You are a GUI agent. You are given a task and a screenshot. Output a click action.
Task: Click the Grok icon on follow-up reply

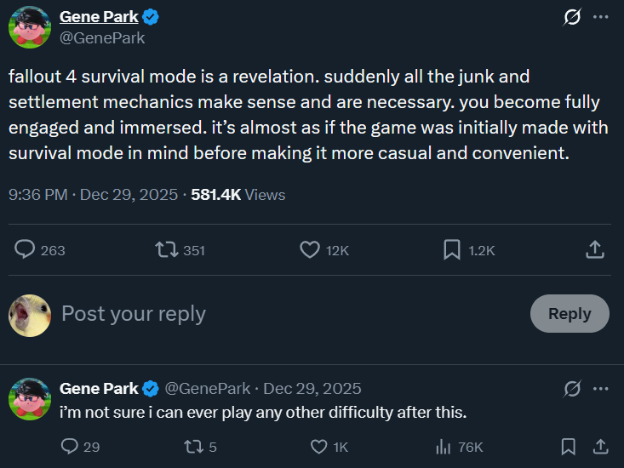[x=573, y=389]
